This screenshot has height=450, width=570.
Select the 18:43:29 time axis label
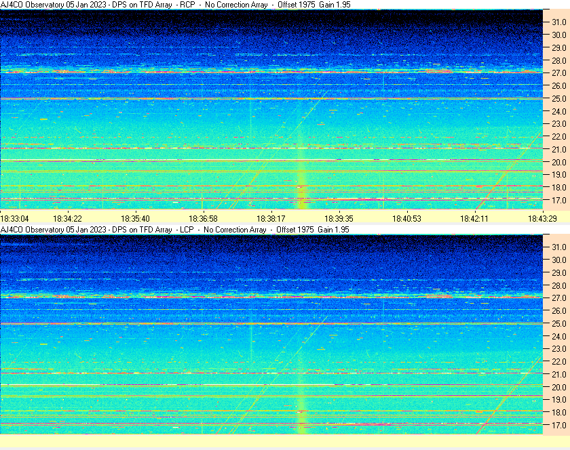pos(542,219)
